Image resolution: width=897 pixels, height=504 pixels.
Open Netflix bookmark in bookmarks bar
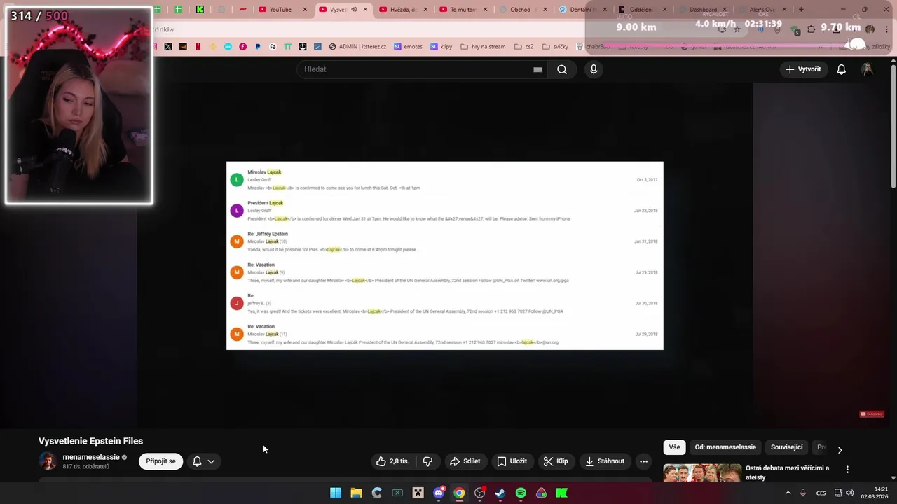(x=198, y=47)
